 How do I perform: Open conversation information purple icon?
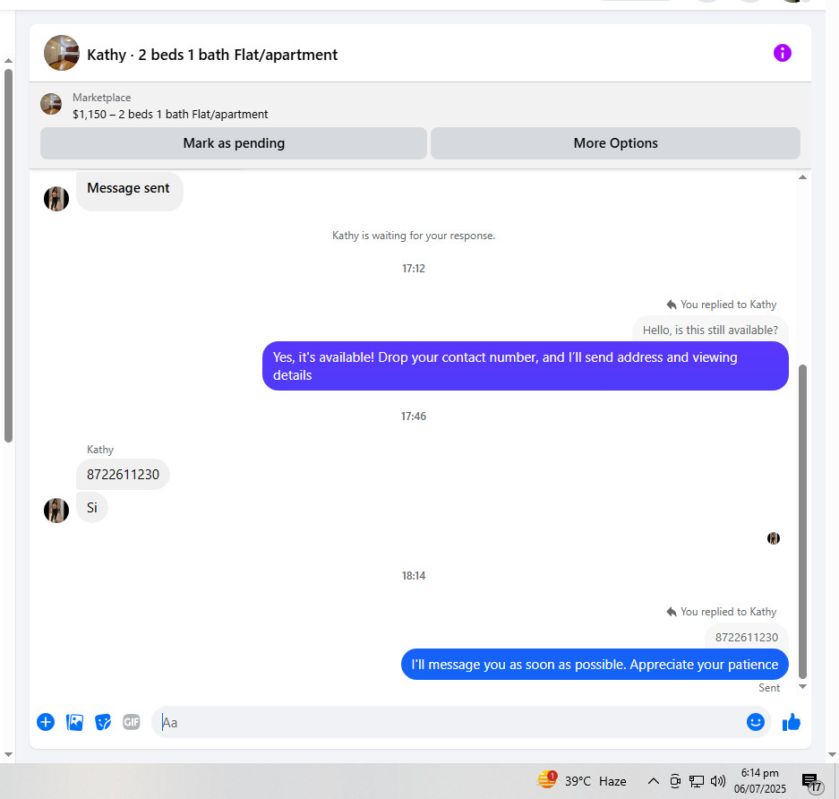click(x=782, y=53)
